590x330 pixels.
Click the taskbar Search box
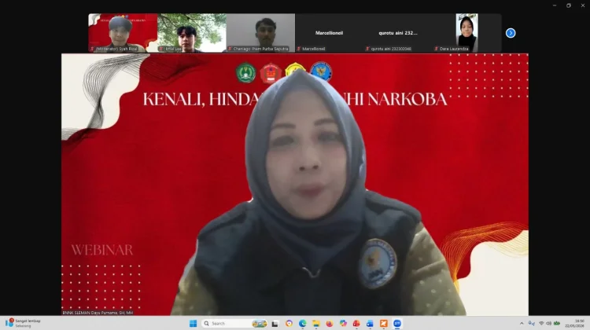tap(234, 324)
